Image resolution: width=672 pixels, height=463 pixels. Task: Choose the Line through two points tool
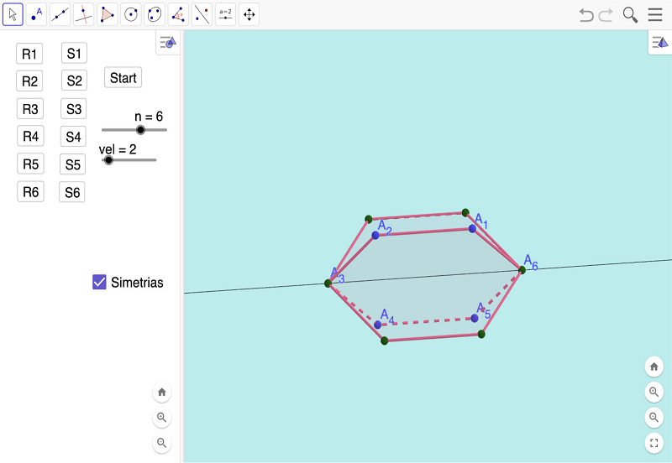click(x=60, y=14)
